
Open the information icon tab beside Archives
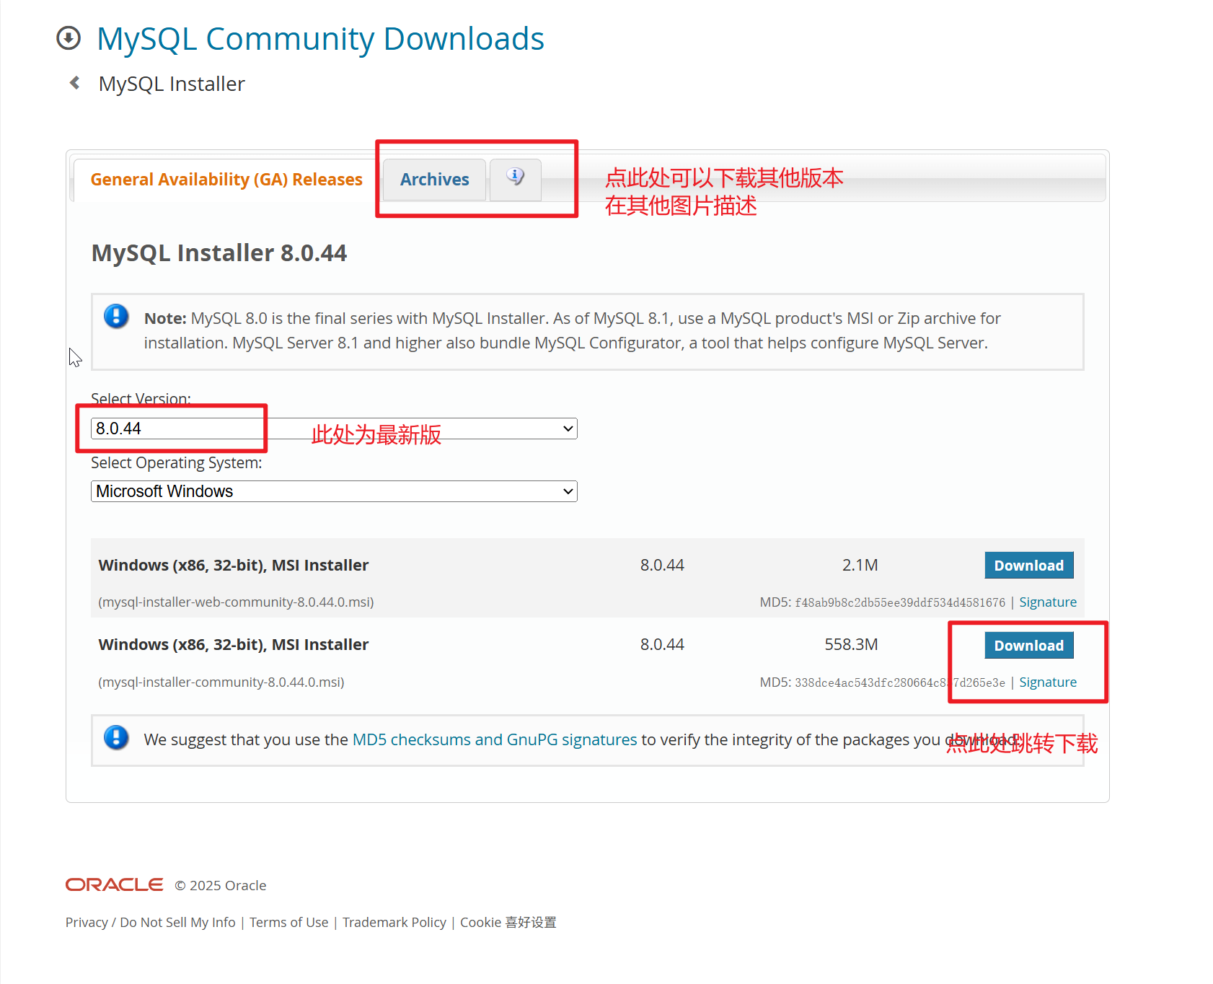click(515, 179)
